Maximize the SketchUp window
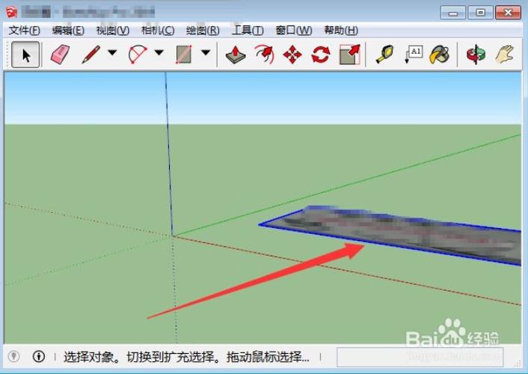 coord(481,13)
